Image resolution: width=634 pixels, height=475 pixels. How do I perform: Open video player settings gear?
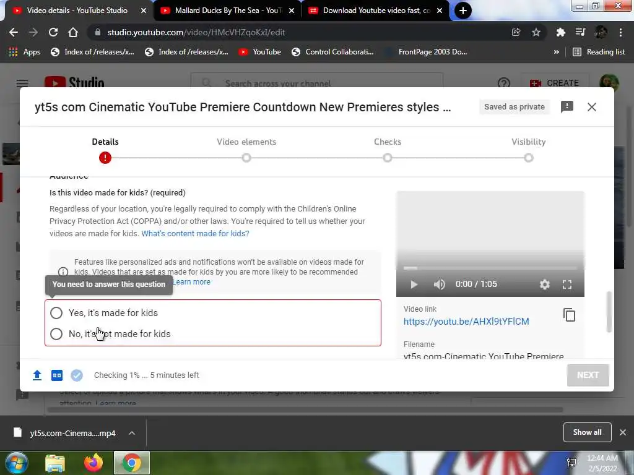[x=545, y=285]
